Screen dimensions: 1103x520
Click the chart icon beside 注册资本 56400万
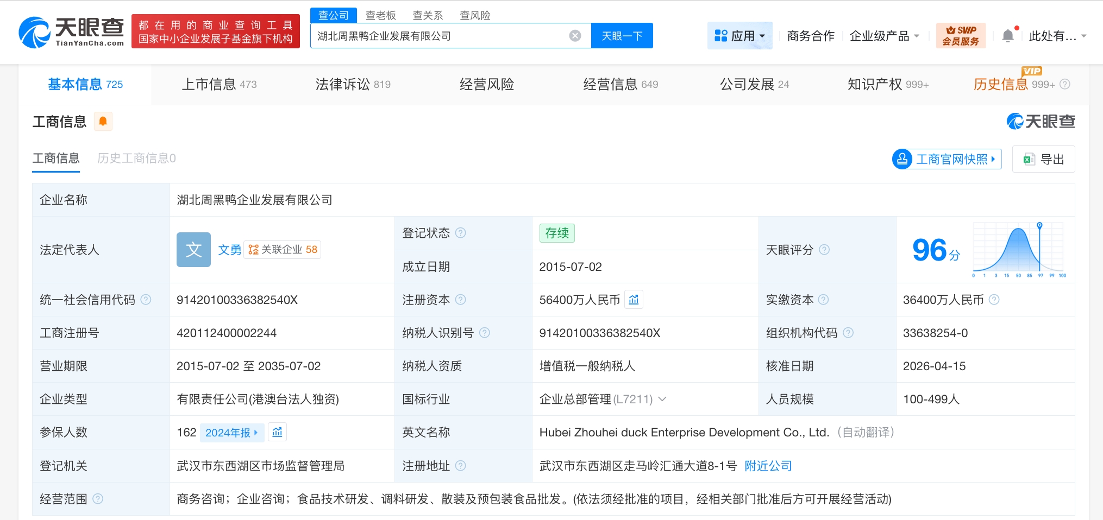pos(633,299)
